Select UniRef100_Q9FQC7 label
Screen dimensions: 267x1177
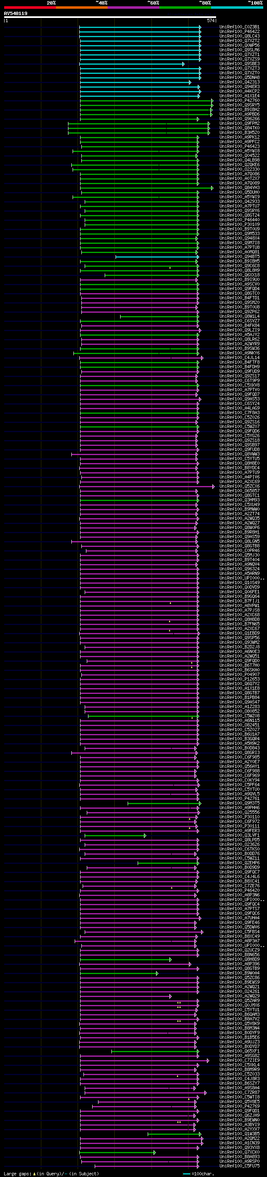pos(239,872)
